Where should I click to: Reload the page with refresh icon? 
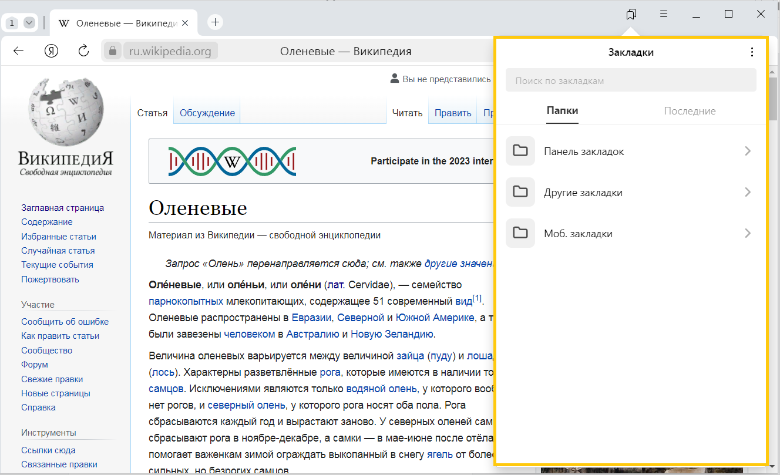tap(83, 51)
